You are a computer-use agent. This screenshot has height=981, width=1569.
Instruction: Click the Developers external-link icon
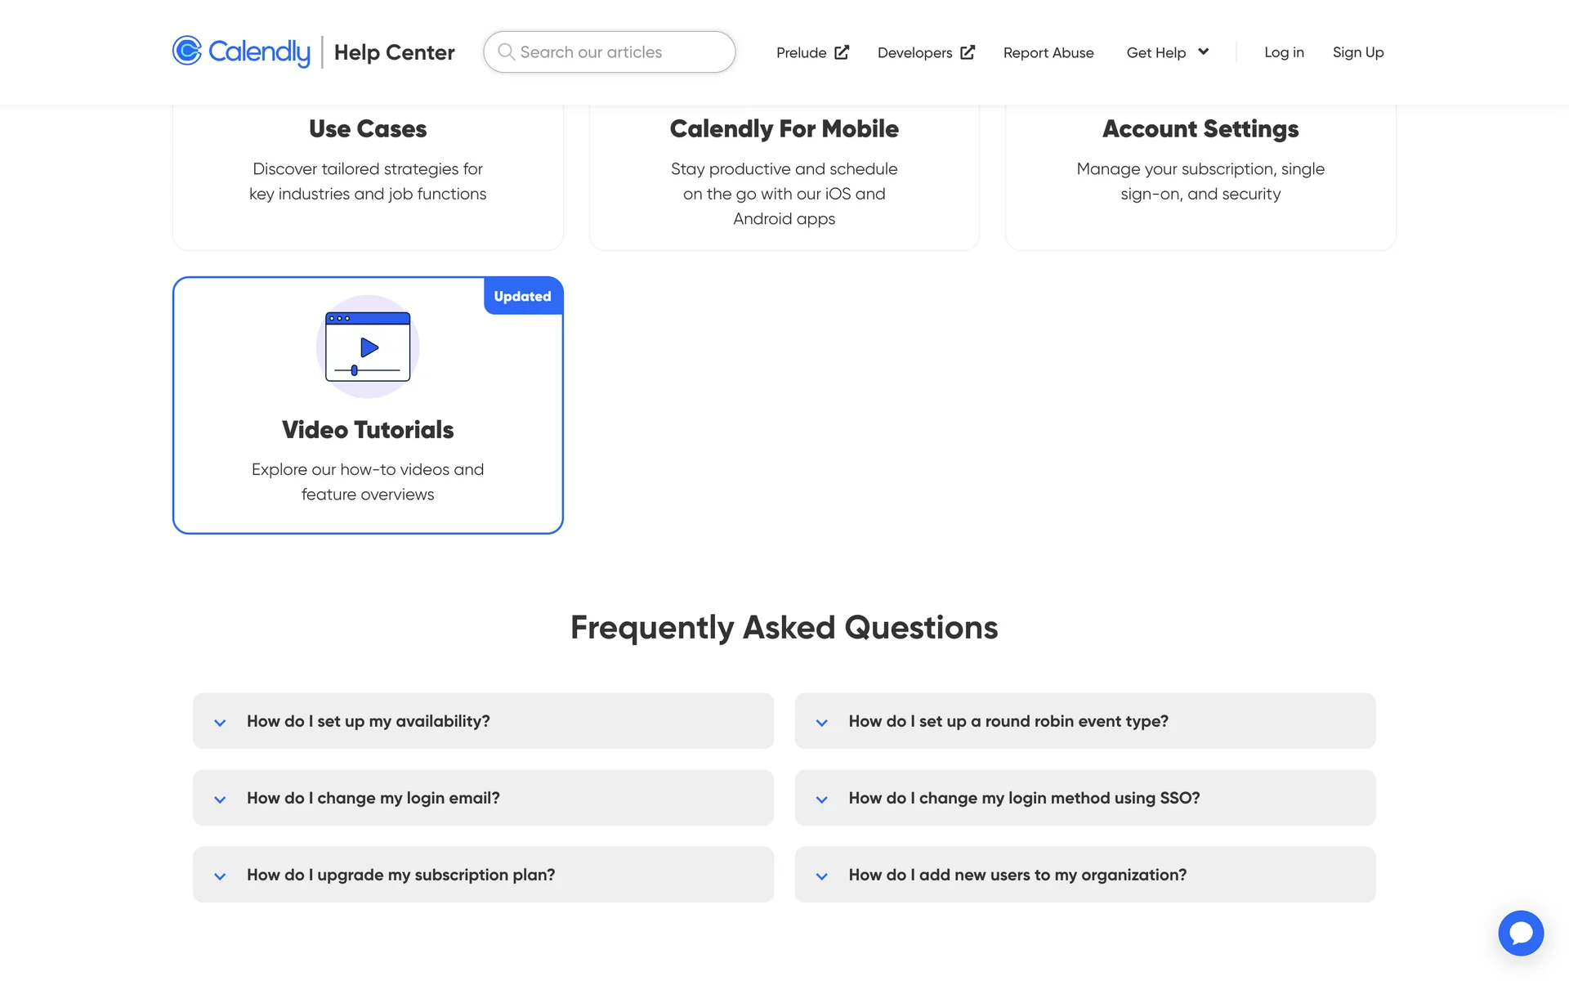click(x=968, y=52)
